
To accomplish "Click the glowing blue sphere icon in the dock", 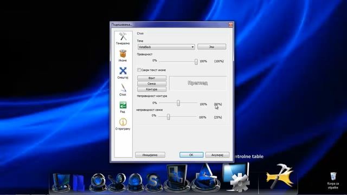I will click(x=135, y=182).
